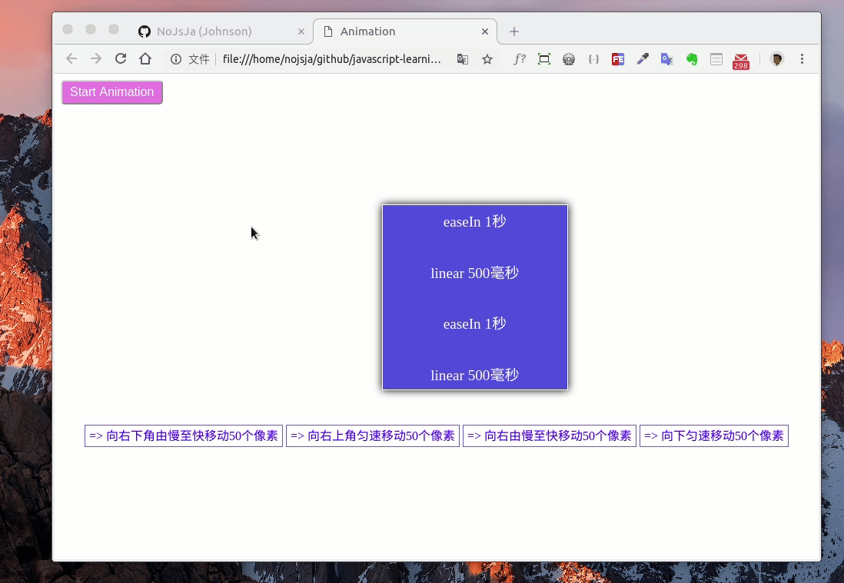This screenshot has height=583, width=844.
Task: Open the Chrome profile avatar
Action: pos(776,58)
